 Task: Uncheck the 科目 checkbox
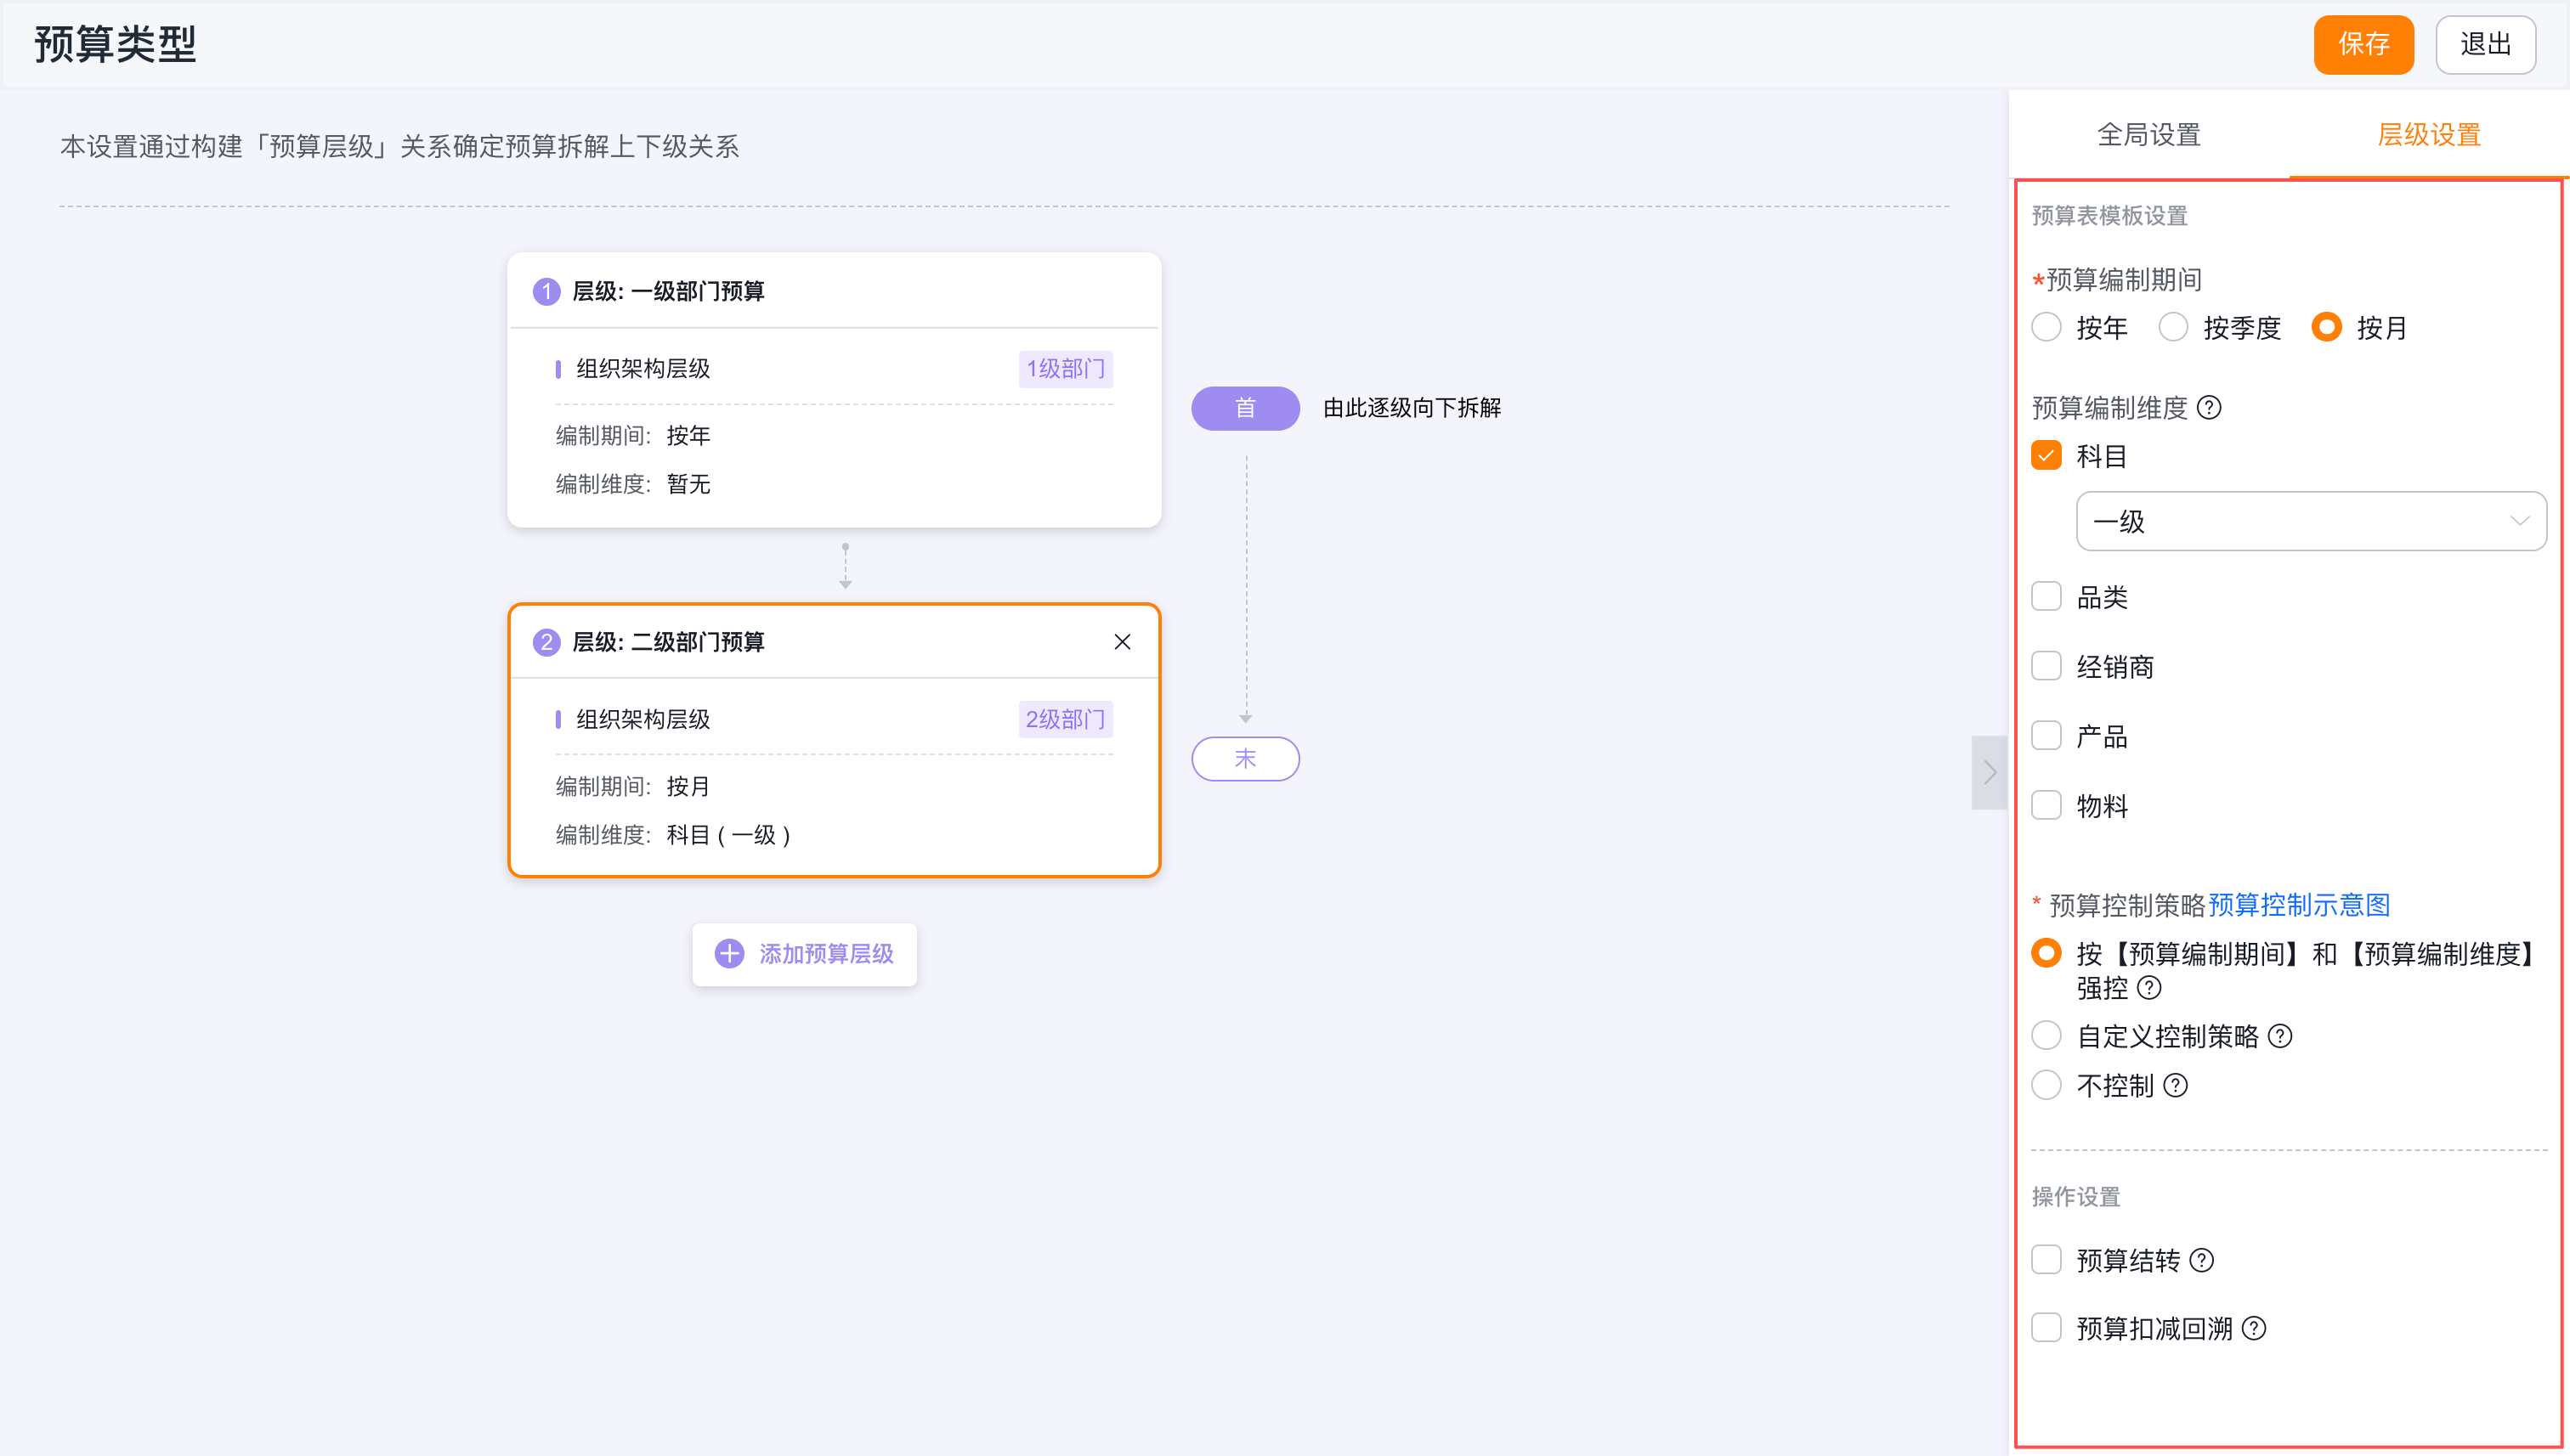coord(2046,456)
